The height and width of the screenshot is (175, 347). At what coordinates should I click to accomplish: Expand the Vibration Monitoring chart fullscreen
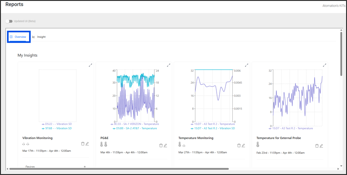click(x=90, y=65)
